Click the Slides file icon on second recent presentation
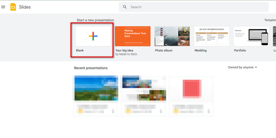This screenshot has height=138, width=276. [x=128, y=111]
